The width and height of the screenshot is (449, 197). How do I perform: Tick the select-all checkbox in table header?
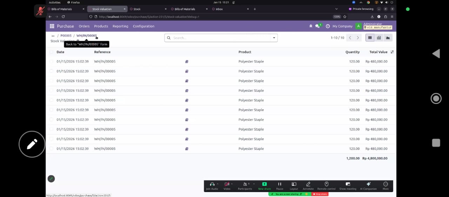tap(52, 52)
